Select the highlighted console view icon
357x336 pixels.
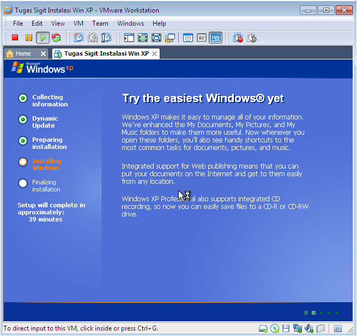point(216,38)
